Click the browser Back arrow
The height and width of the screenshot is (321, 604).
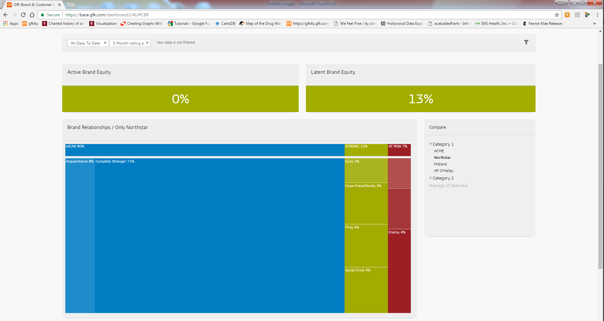coord(6,15)
